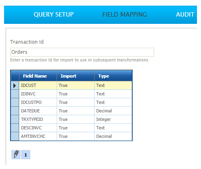
Task: Switch to the FIELD MAPPING tab
Action: [125, 15]
